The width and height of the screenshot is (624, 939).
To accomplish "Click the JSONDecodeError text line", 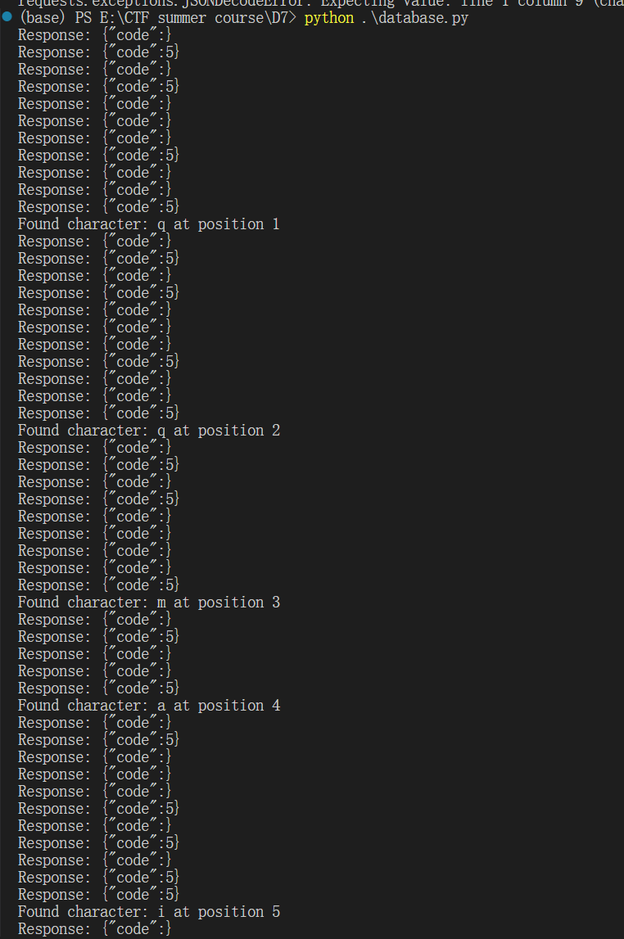I will (x=319, y=3).
